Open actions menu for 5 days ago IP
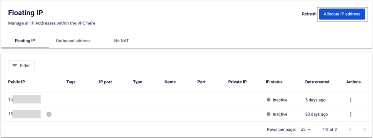The width and height of the screenshot is (373, 138). [x=350, y=100]
